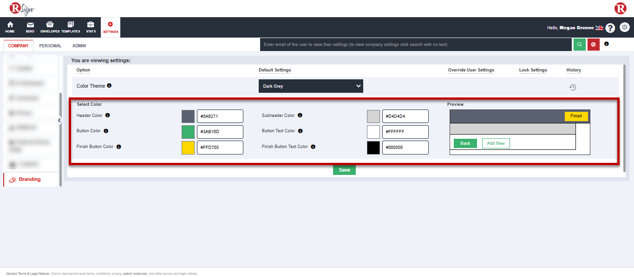The image size is (634, 277).
Task: Open the Finish Button Text Color black swatch
Action: click(x=373, y=148)
